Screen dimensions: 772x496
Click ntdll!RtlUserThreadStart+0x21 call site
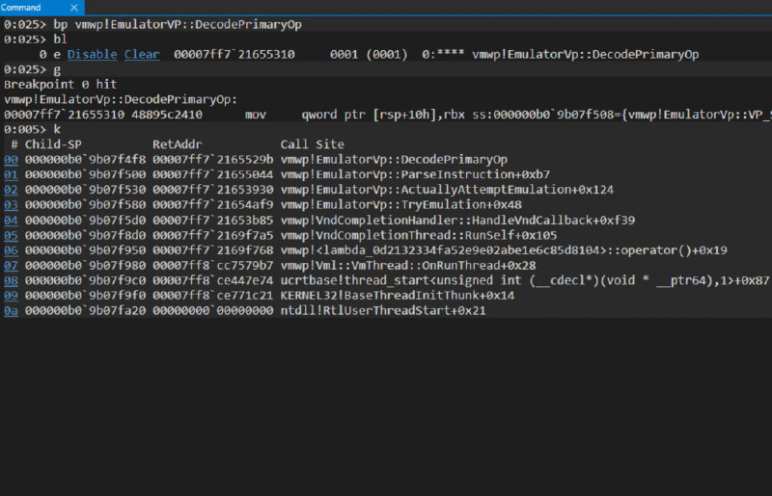383,311
